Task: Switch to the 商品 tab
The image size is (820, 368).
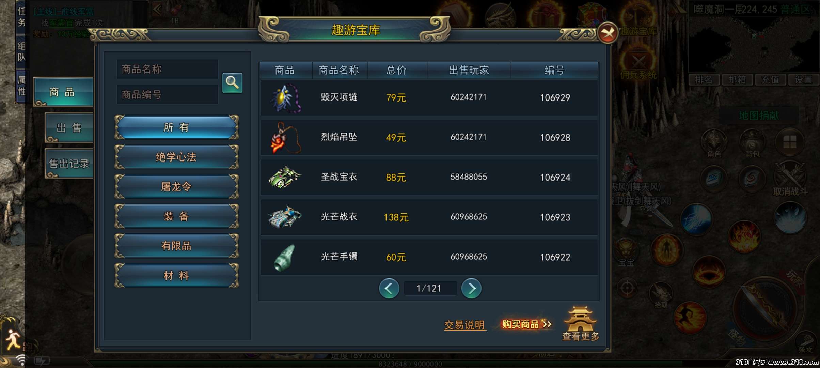Action: [x=63, y=92]
